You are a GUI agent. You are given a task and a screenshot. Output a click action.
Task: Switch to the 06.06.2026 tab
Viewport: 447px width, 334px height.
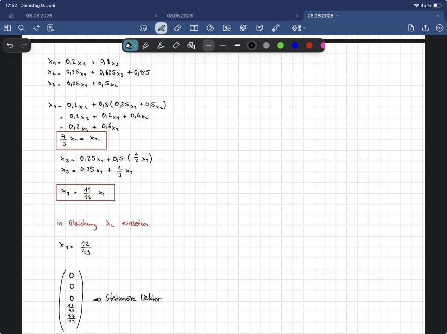tap(39, 16)
